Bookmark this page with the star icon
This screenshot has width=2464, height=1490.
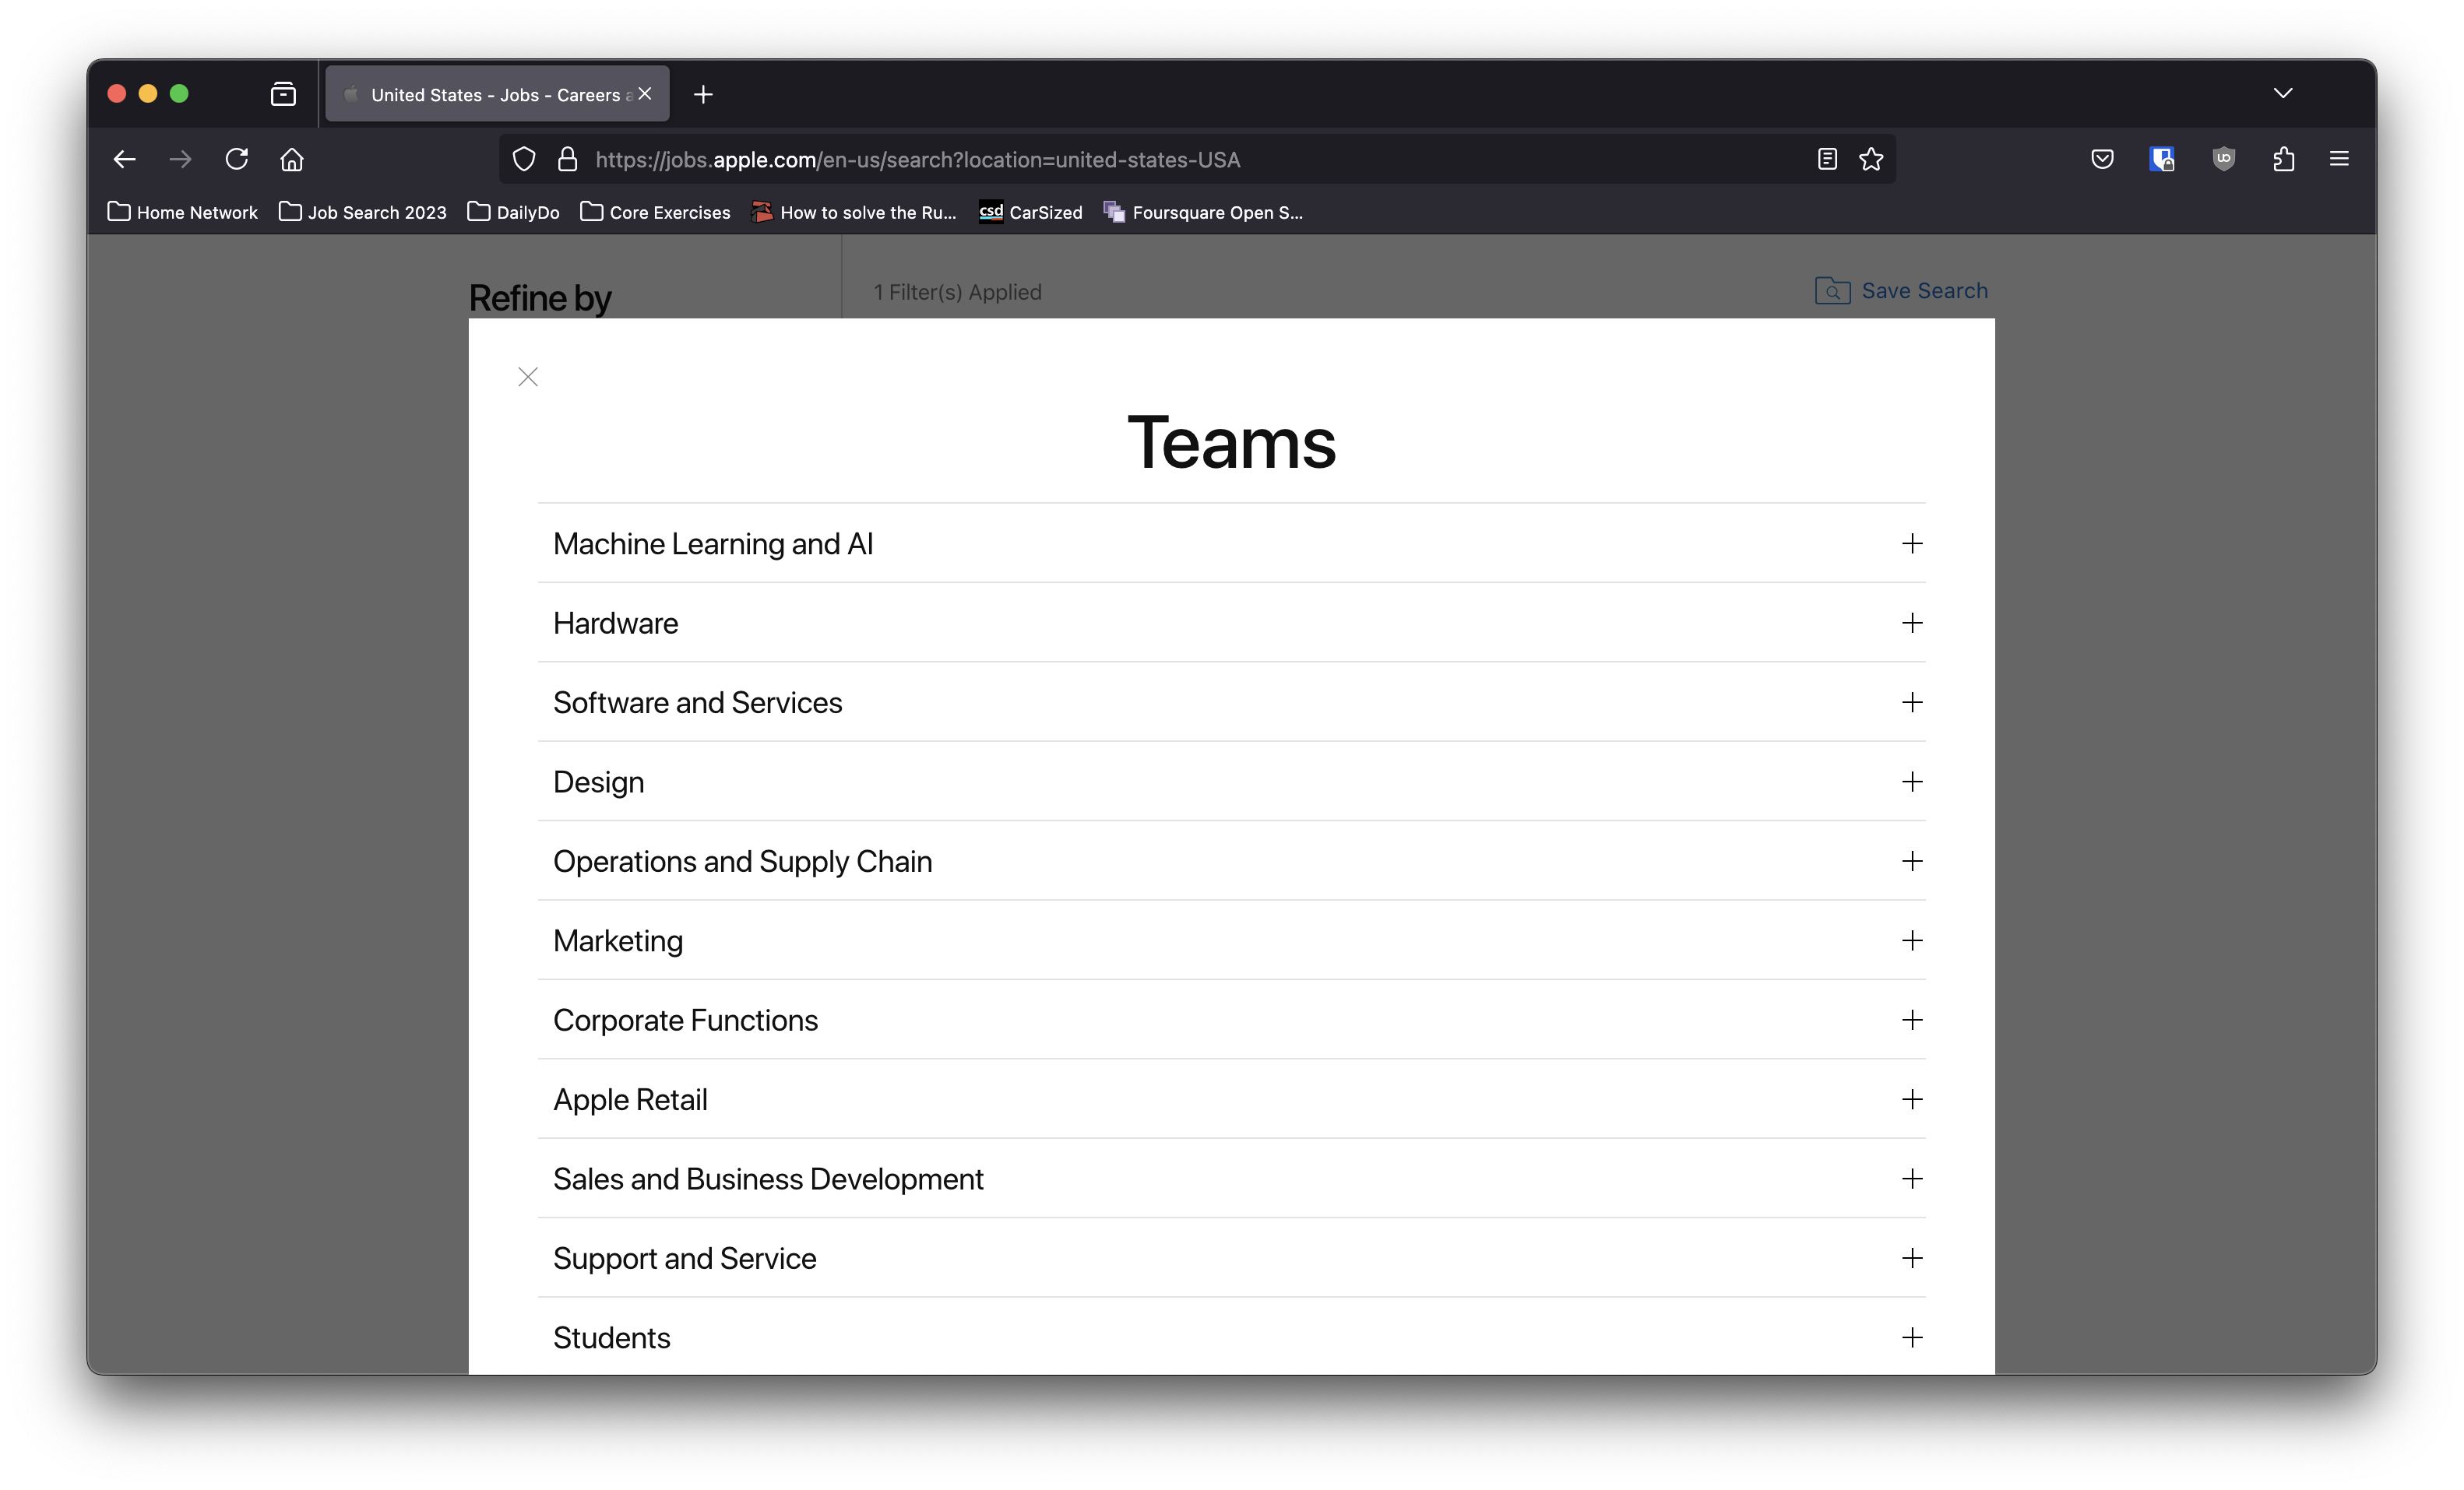tap(1871, 159)
